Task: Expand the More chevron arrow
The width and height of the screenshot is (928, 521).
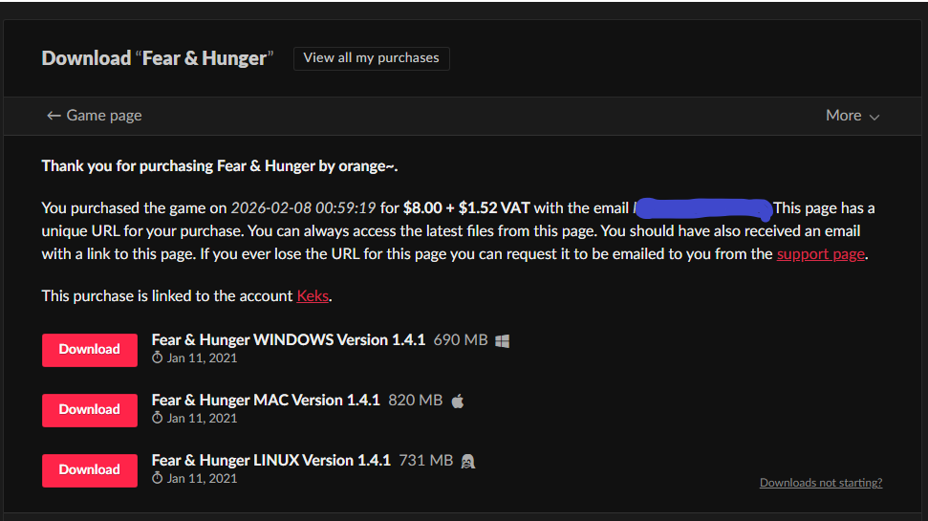Action: point(874,118)
